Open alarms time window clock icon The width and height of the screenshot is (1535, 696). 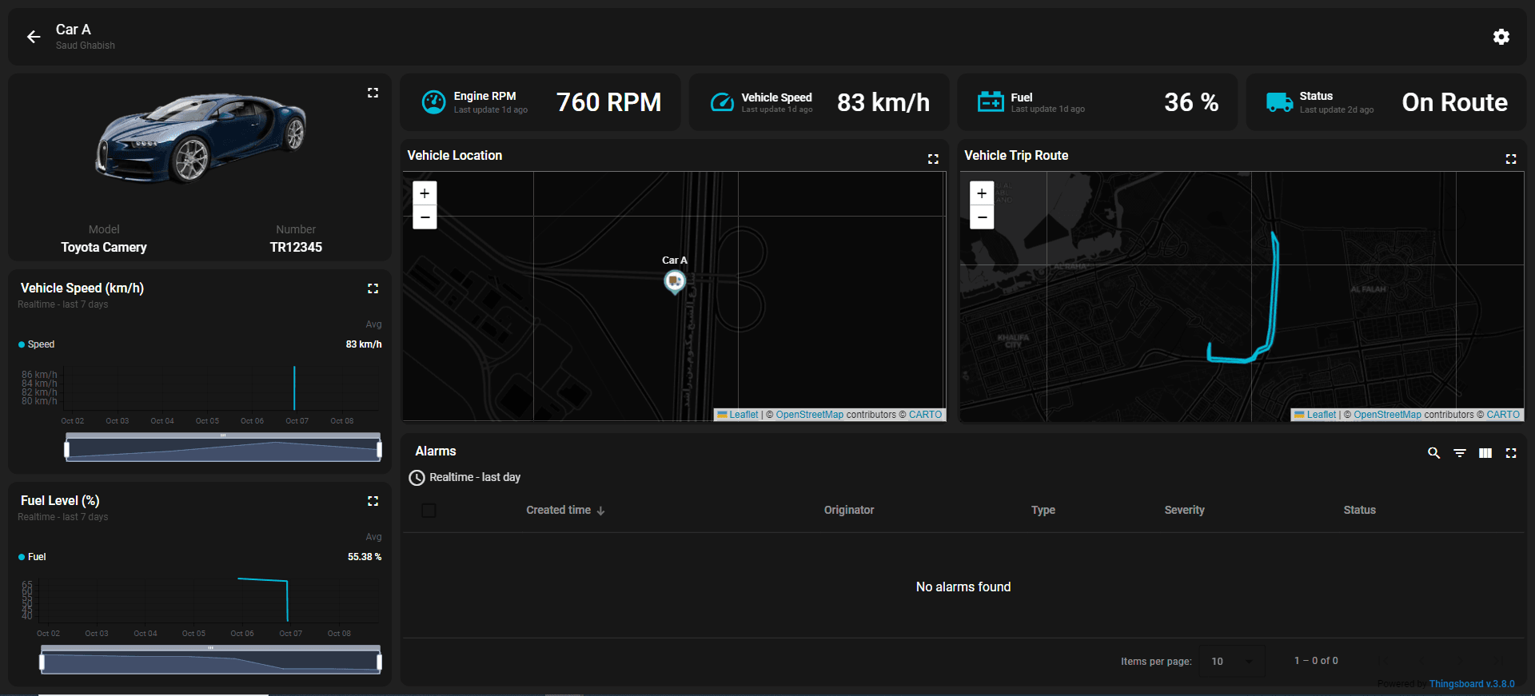click(417, 478)
